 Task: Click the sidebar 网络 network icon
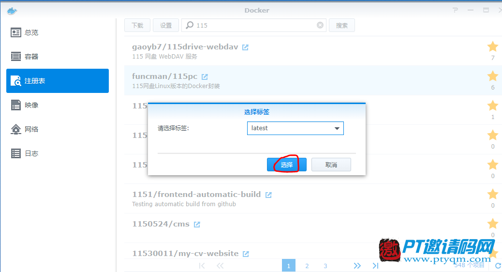click(x=15, y=129)
